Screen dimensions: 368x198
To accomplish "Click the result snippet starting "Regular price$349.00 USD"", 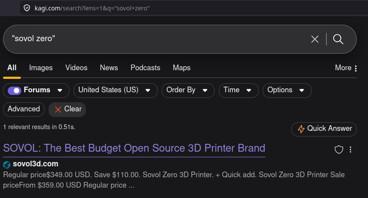I will [x=174, y=180].
